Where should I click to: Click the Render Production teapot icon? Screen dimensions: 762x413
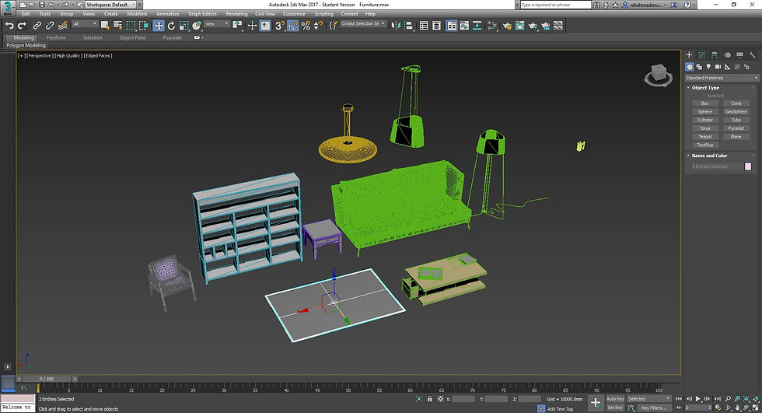click(x=533, y=25)
